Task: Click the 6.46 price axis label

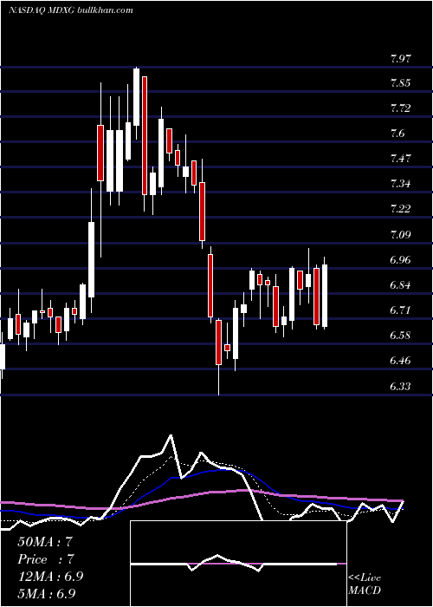Action: click(401, 361)
